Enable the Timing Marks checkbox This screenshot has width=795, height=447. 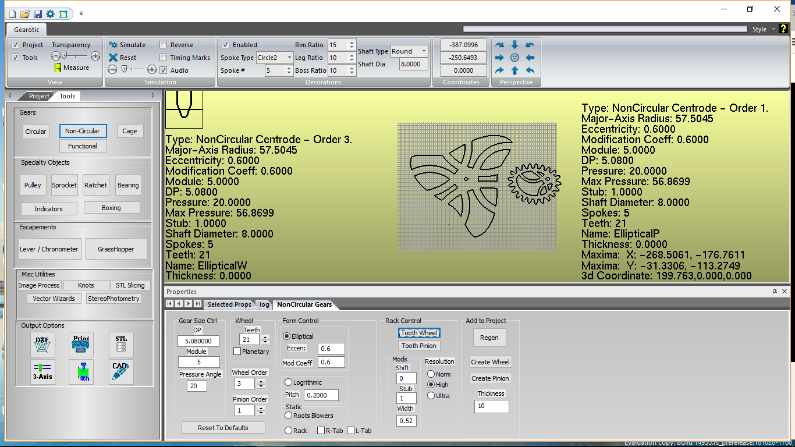tap(164, 58)
